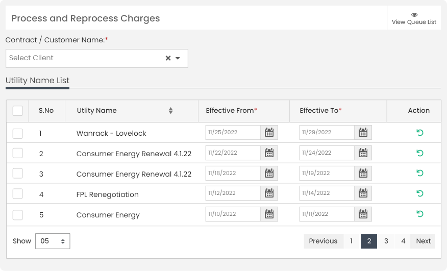Reprocess the FPL Renegotiation row
The height and width of the screenshot is (271, 447).
(419, 193)
